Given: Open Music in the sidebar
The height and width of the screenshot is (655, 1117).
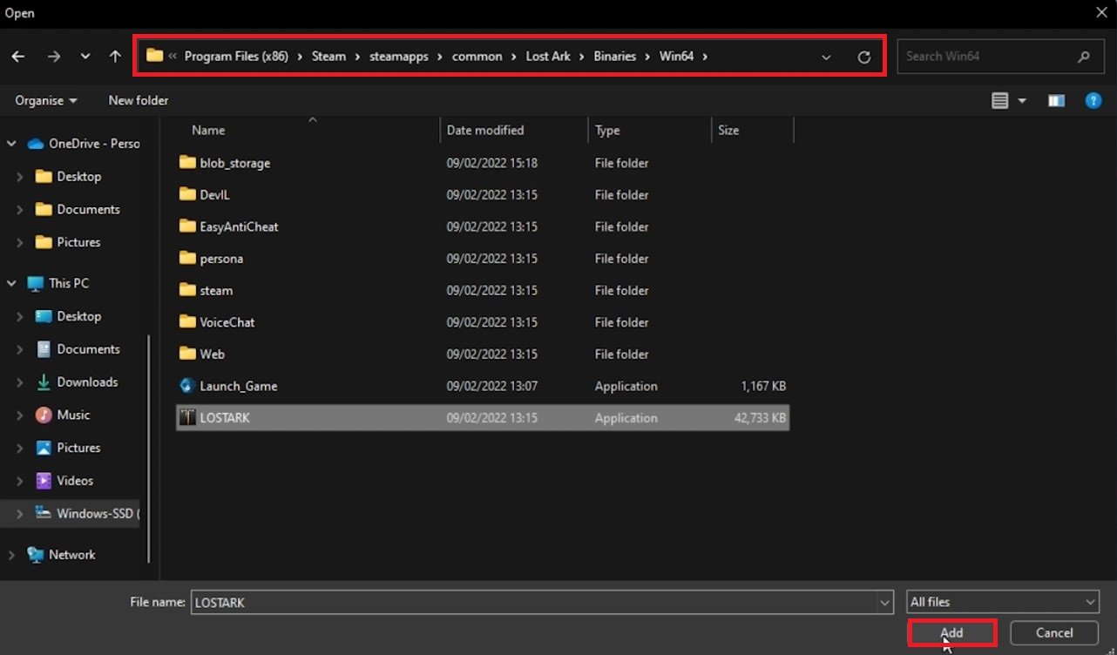Looking at the screenshot, I should (x=63, y=415).
